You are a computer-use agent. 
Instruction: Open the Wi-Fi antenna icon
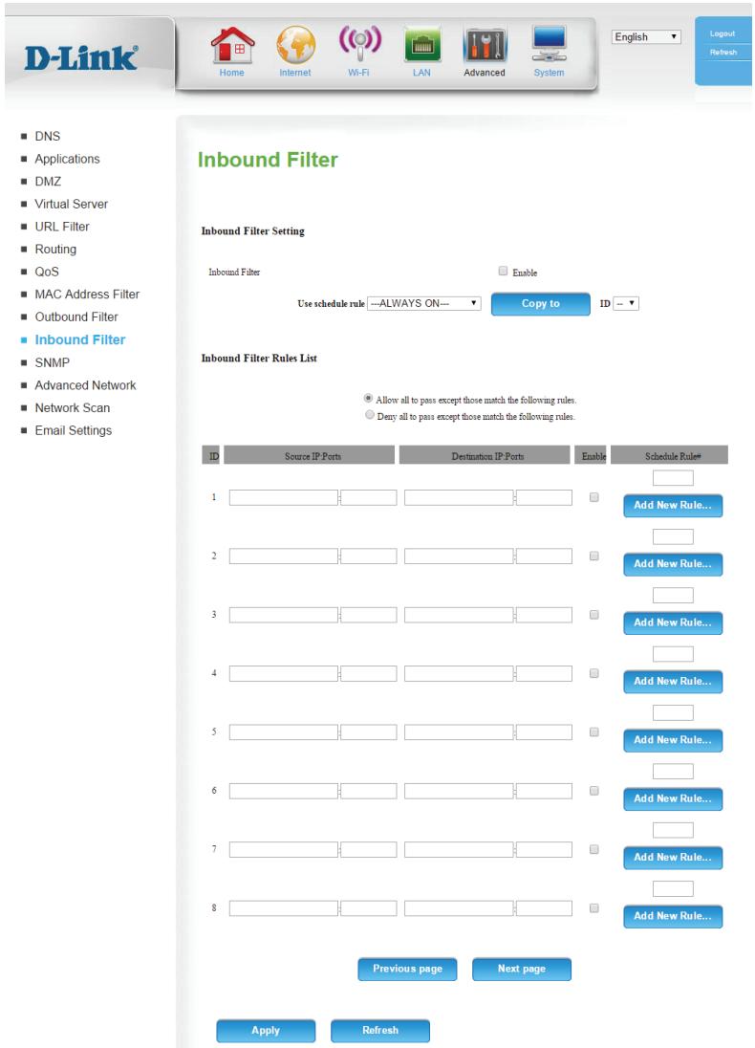click(359, 43)
